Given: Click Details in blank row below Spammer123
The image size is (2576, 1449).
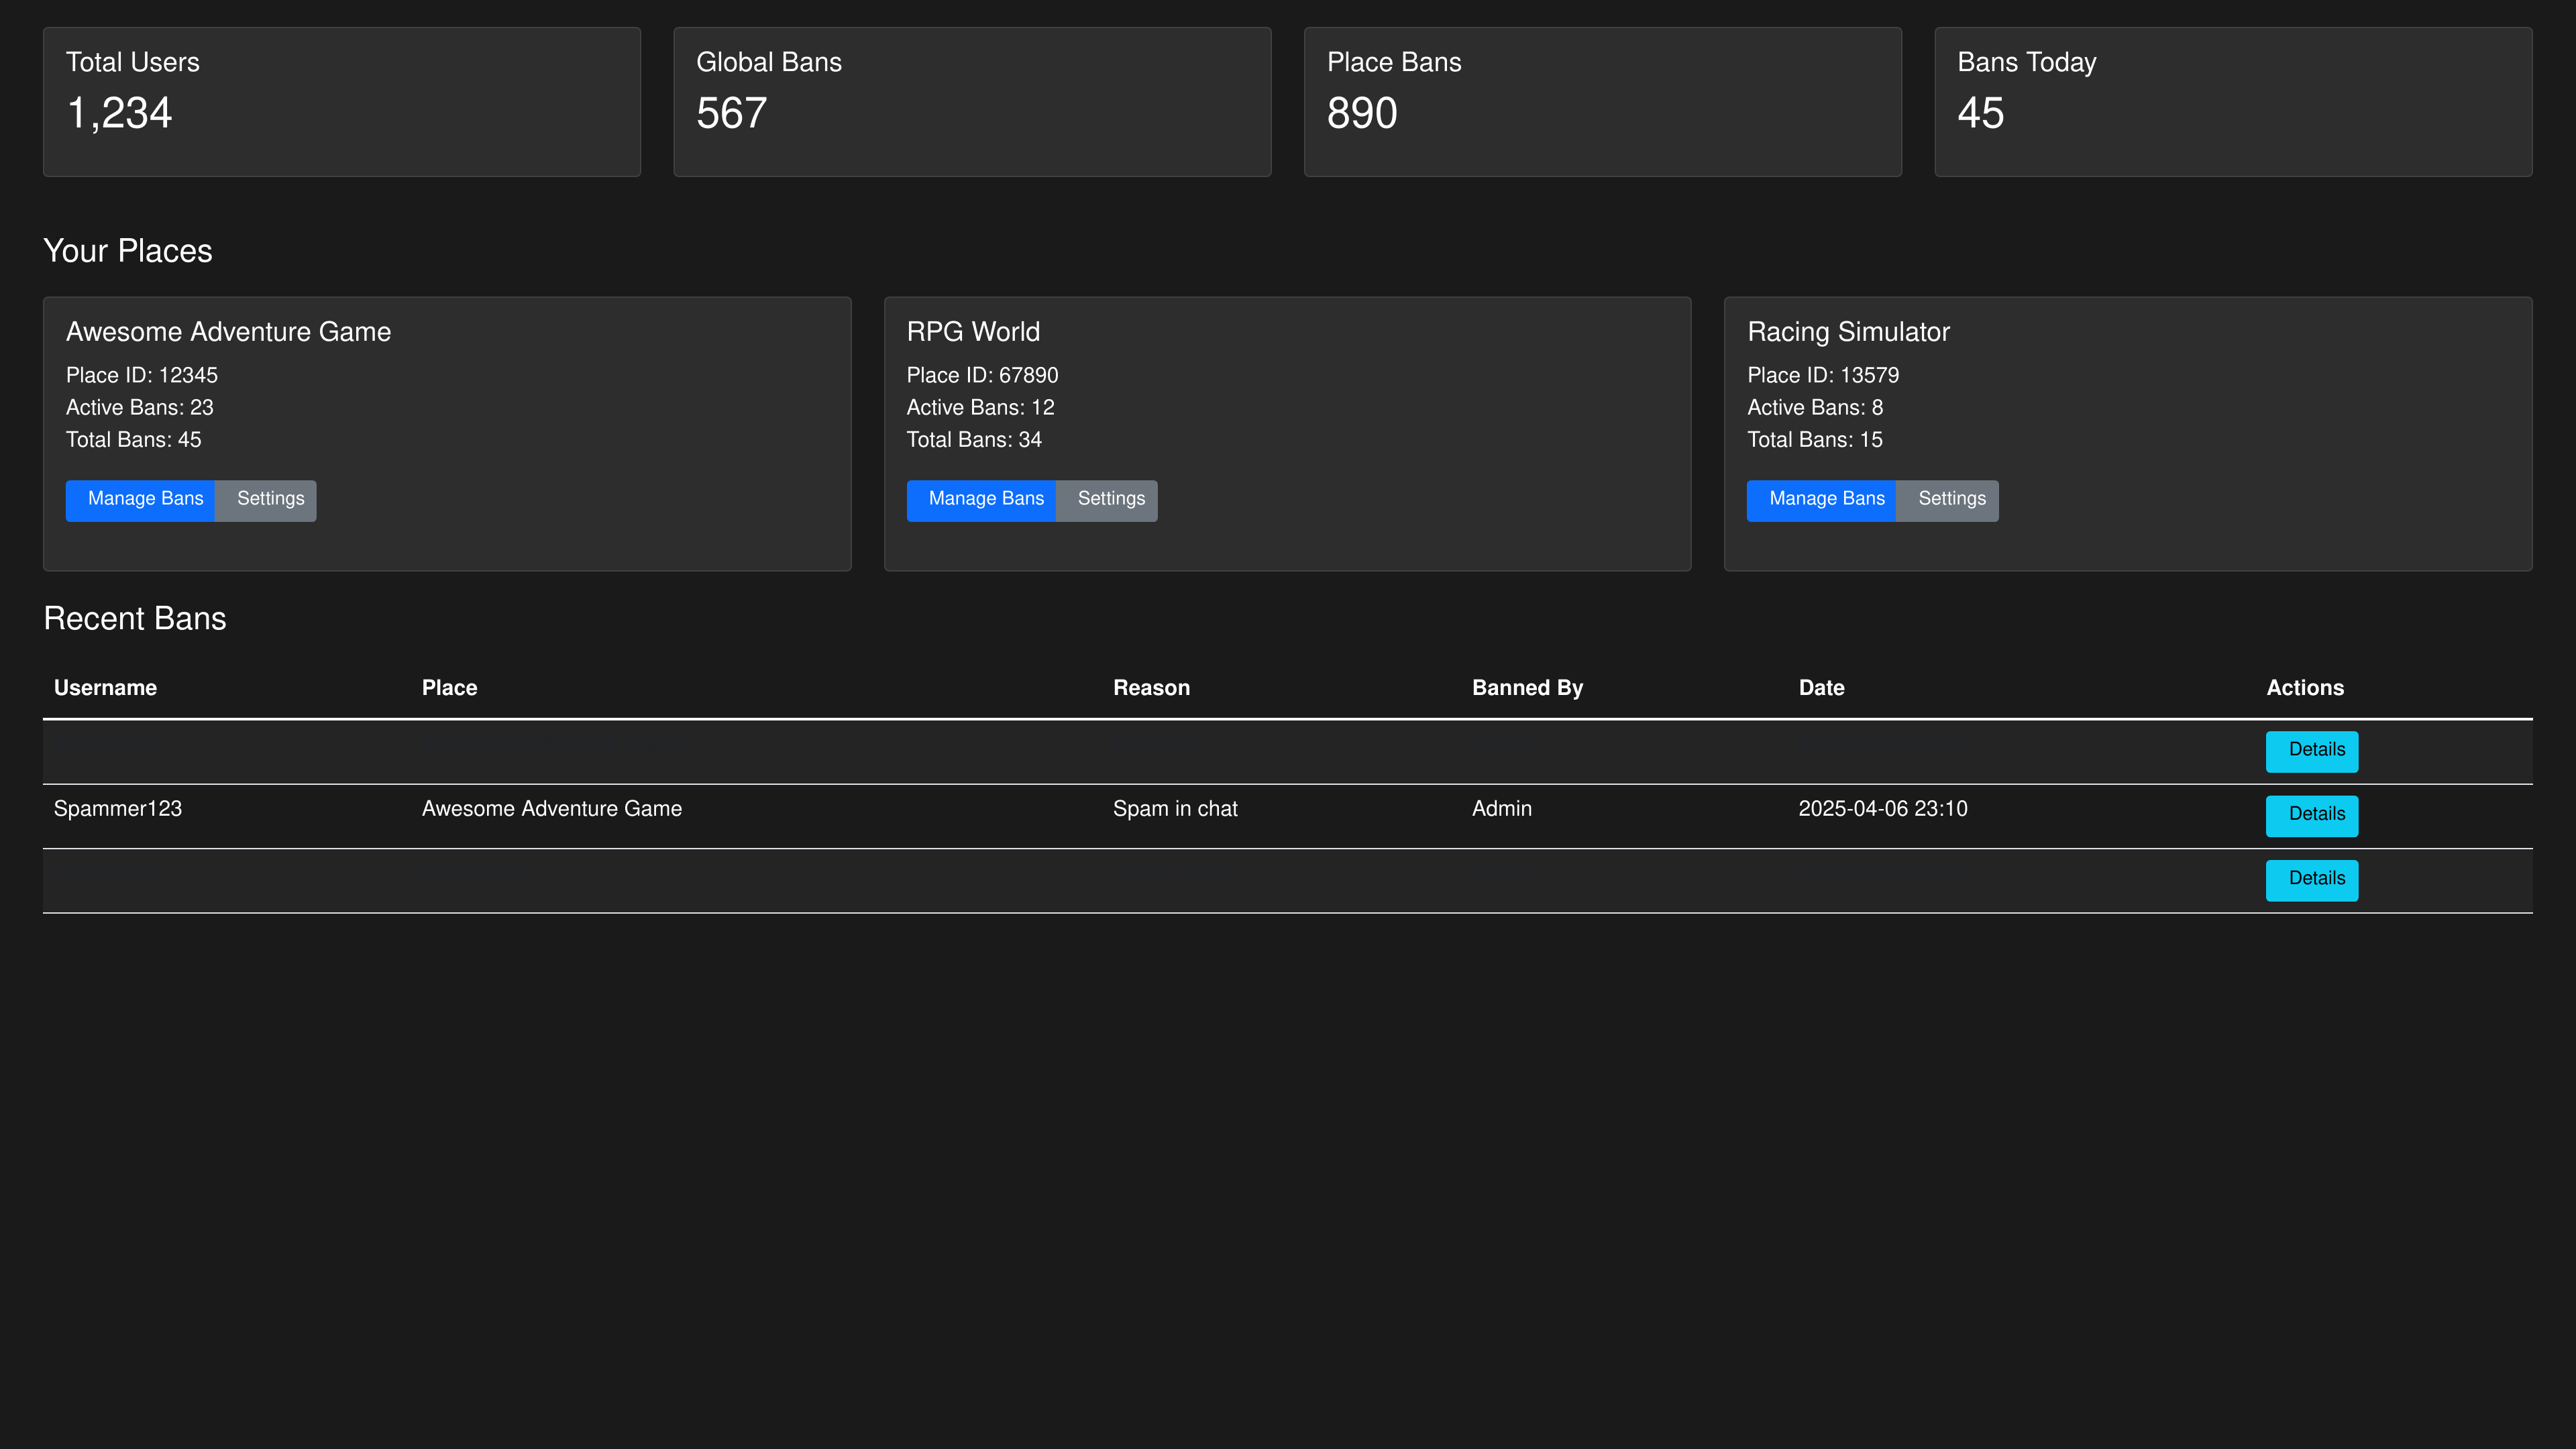Looking at the screenshot, I should coord(2312,880).
